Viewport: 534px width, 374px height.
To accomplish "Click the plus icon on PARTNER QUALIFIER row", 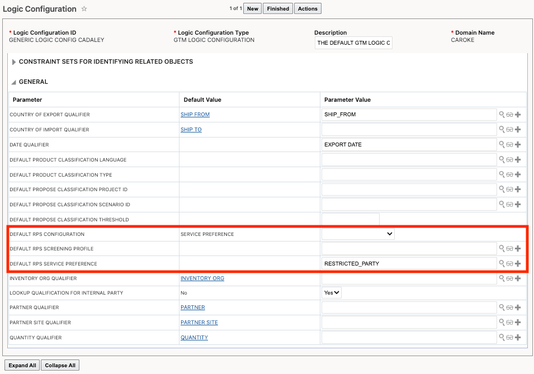I will [x=517, y=307].
